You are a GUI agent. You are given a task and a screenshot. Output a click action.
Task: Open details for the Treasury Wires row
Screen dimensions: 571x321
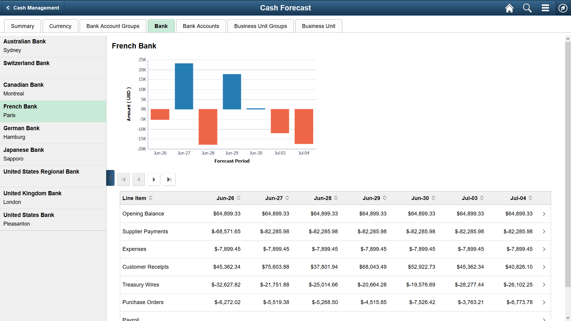tap(544, 285)
